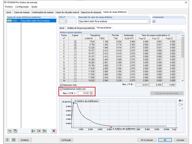Screen dimensions: 192x144
Task: Open the load case description dropdown
Action: coord(148,21)
